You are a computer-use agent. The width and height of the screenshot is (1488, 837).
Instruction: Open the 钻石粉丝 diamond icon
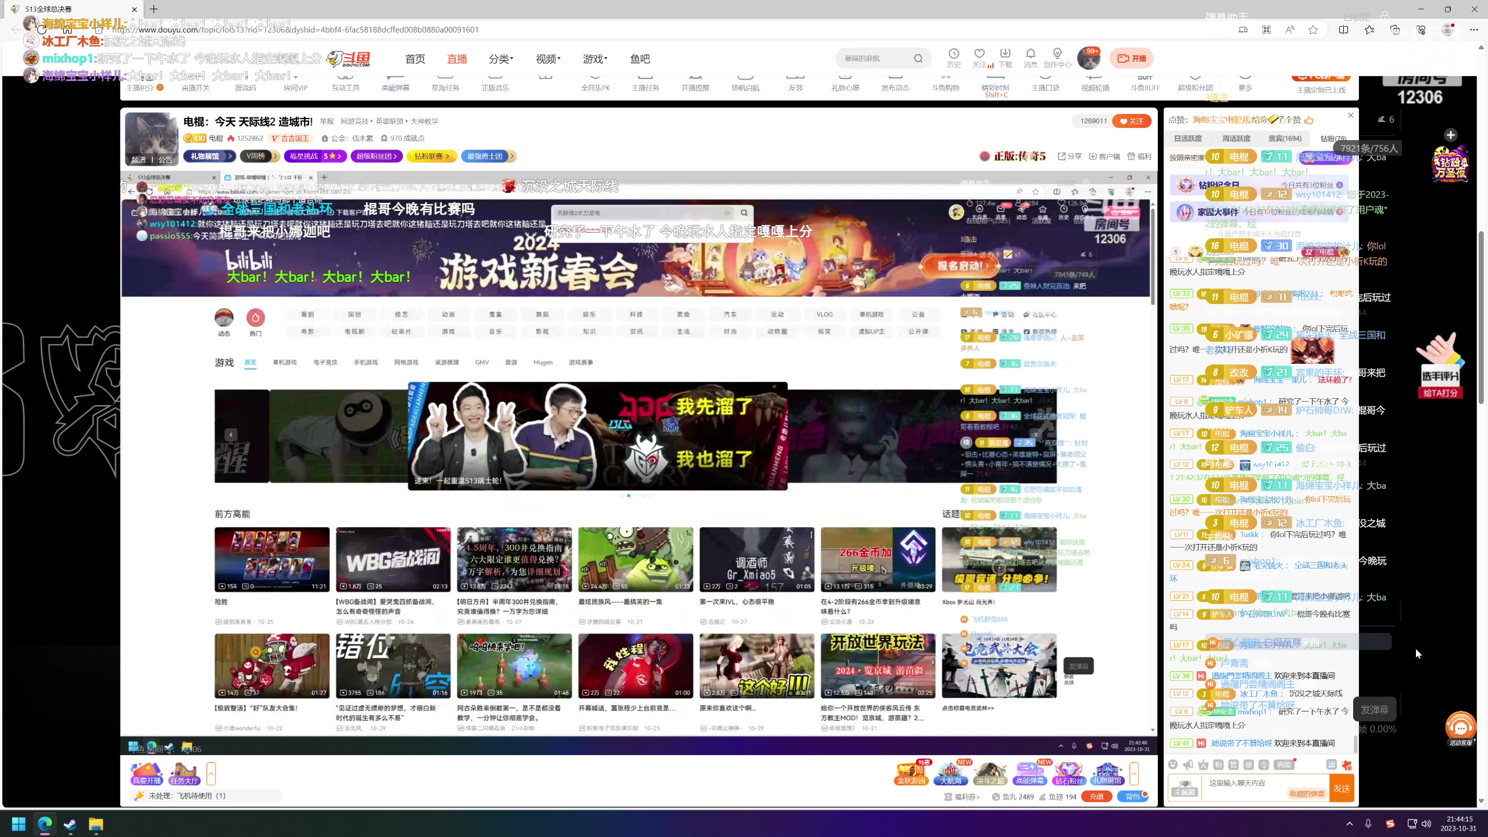[1069, 773]
